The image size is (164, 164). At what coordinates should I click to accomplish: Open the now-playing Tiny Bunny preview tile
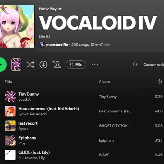point(16,64)
